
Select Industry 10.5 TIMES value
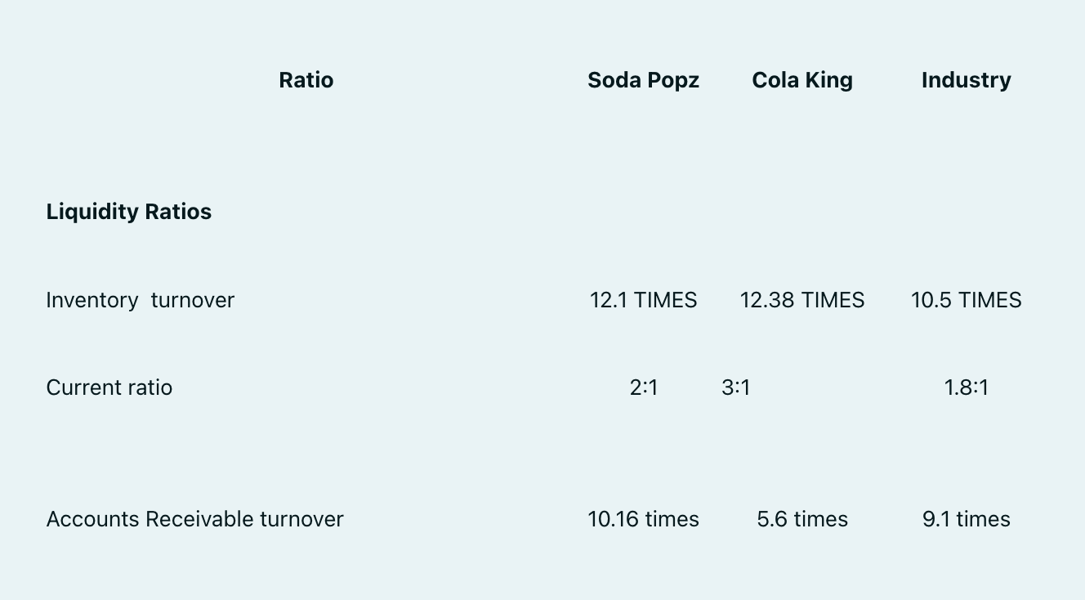coord(966,300)
